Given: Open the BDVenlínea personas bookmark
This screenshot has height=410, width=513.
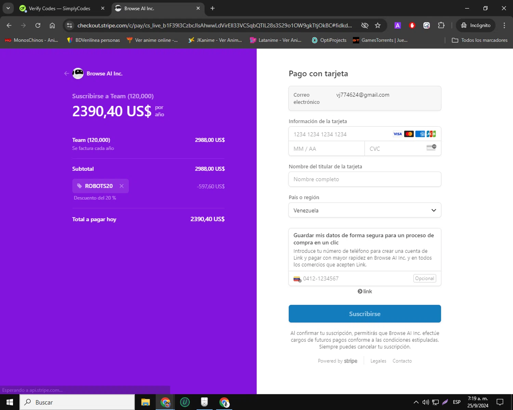Looking at the screenshot, I should click(93, 40).
